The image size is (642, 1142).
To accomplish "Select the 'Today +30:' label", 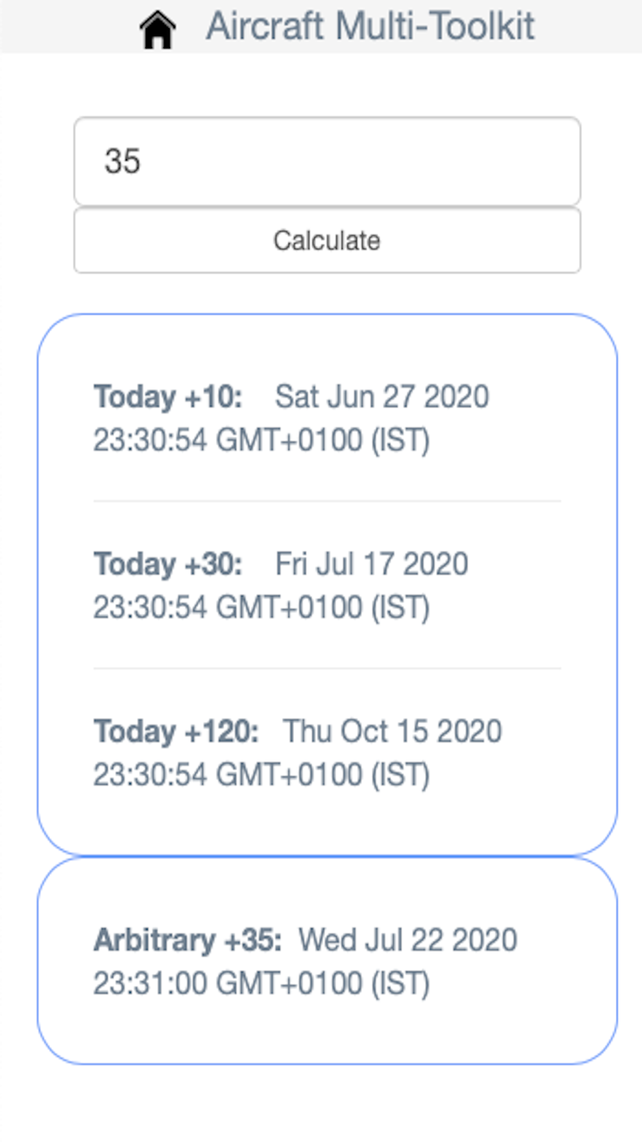I will point(168,564).
